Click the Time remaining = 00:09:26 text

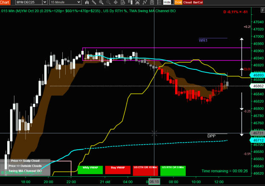point(225,171)
